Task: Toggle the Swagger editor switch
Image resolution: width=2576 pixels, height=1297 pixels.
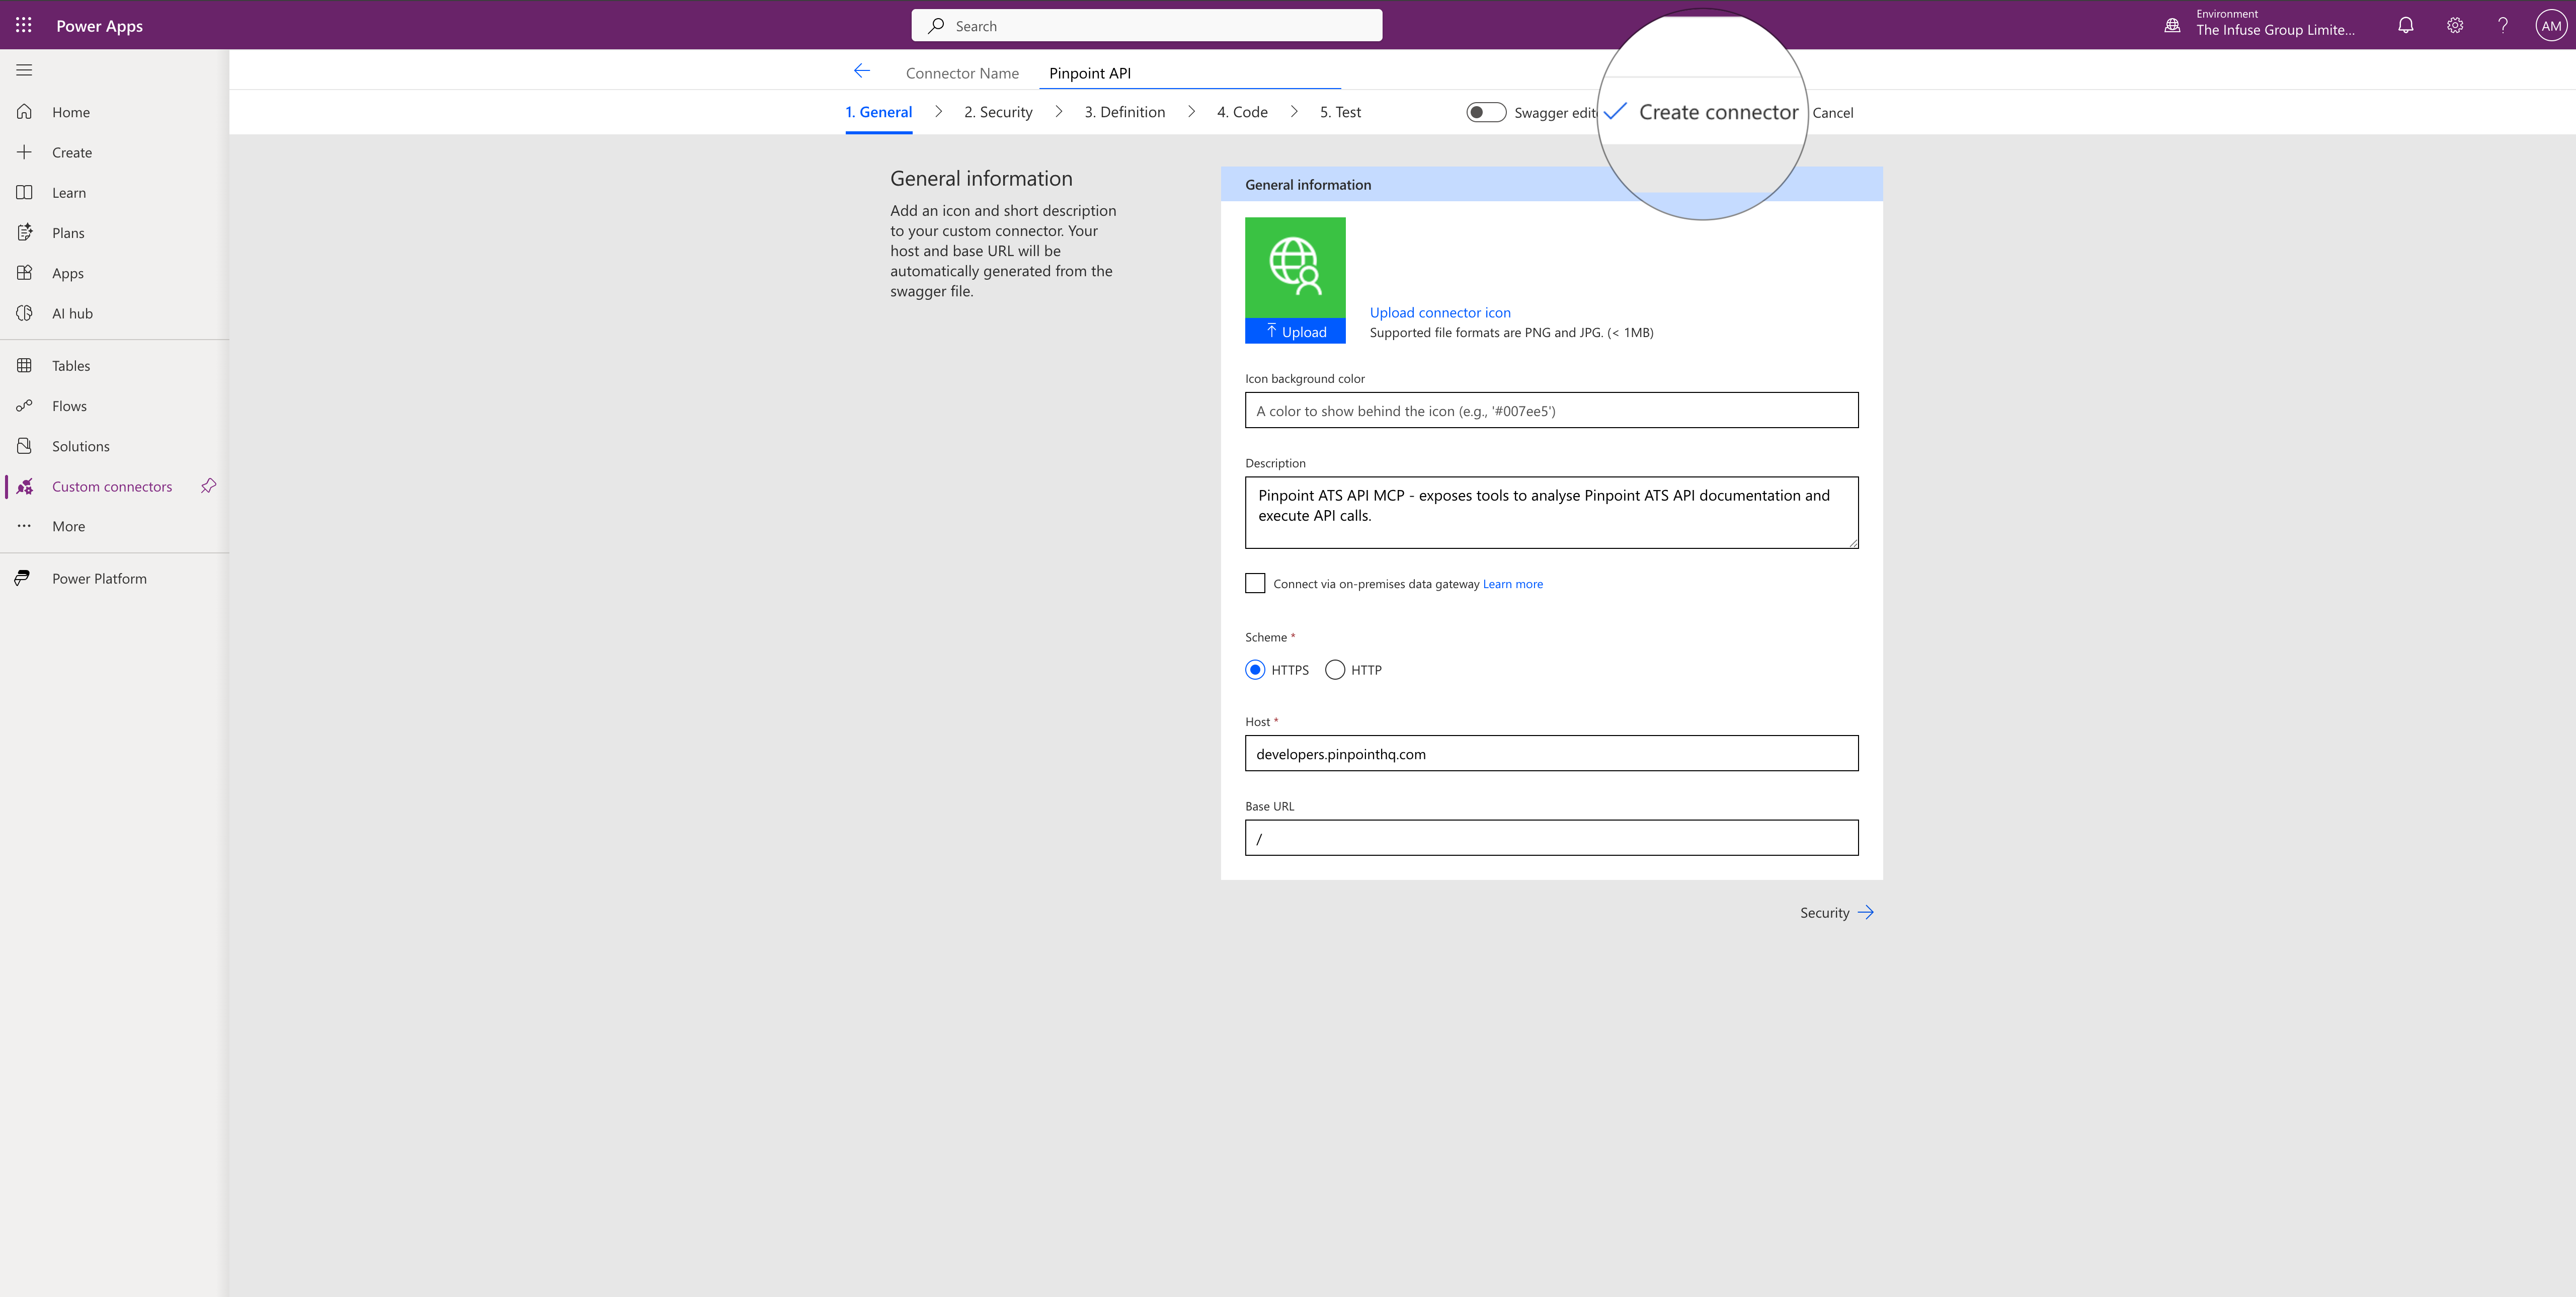Action: click(1486, 112)
